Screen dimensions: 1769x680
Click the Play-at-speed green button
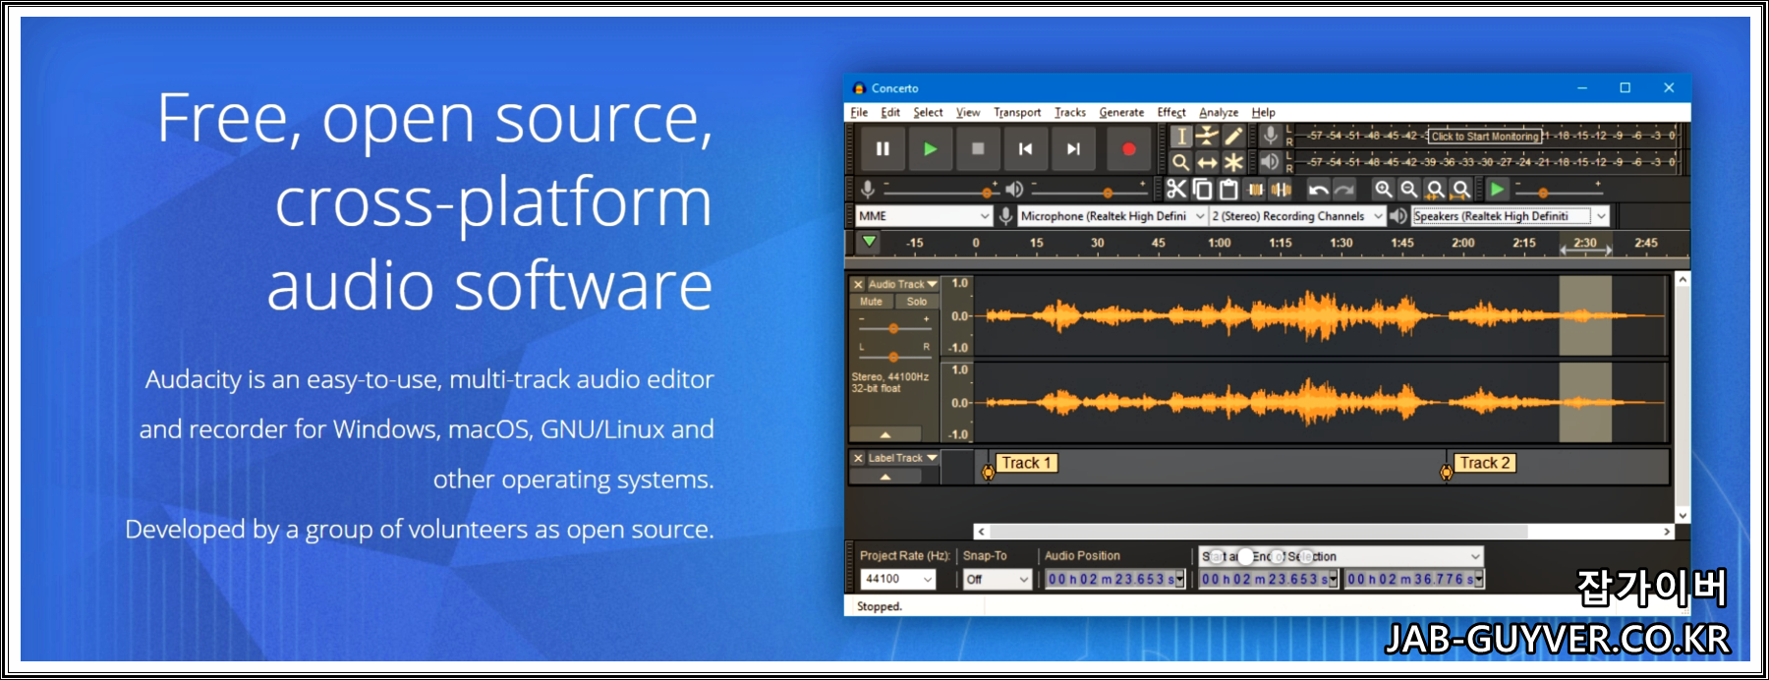(1497, 190)
